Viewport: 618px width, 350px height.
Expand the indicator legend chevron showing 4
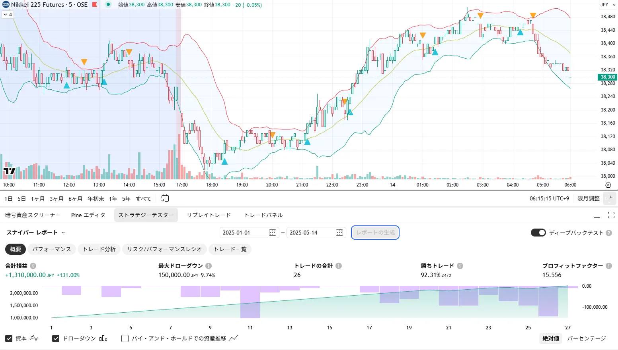pos(8,14)
